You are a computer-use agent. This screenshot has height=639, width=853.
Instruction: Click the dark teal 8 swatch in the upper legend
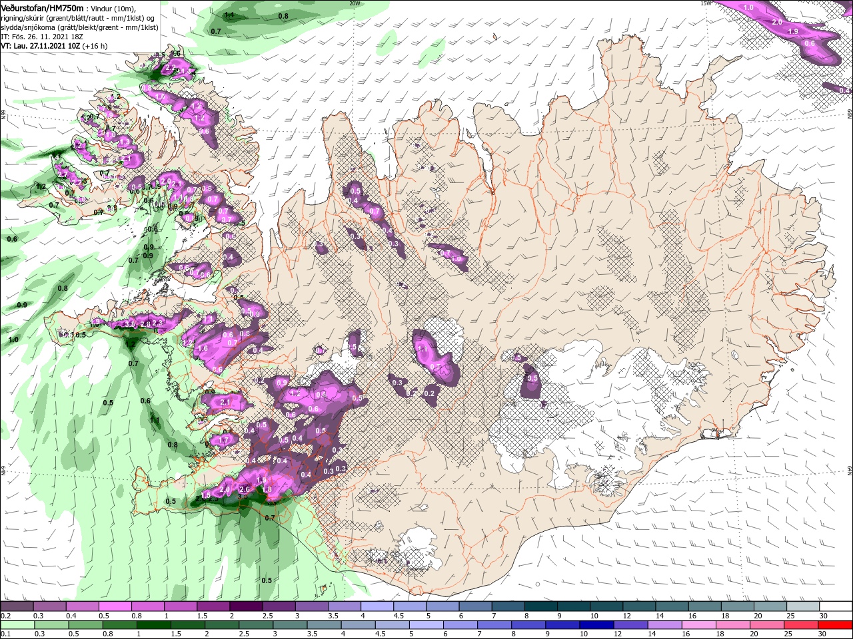tap(540, 607)
